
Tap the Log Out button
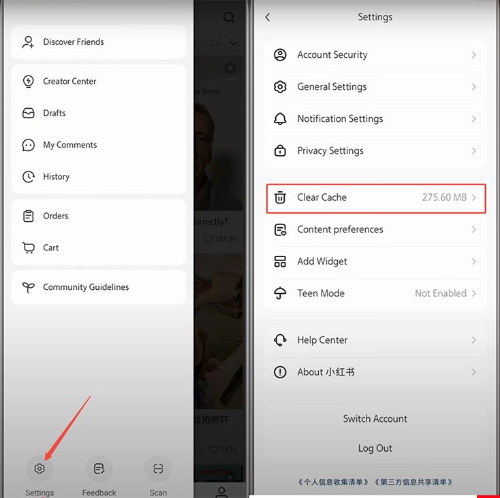[x=375, y=448]
